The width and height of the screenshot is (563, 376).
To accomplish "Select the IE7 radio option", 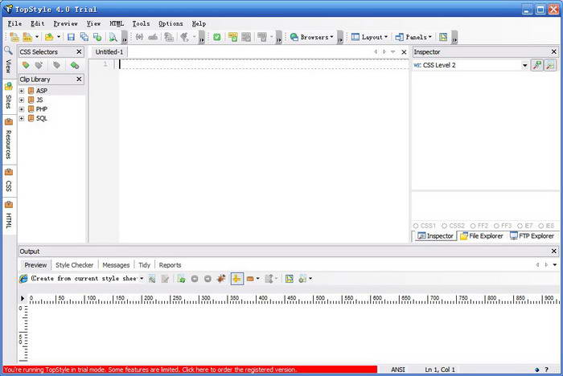I will click(525, 226).
